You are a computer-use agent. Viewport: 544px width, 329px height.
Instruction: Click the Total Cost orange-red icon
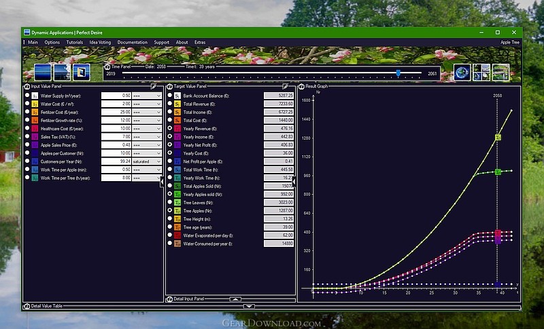pos(177,120)
